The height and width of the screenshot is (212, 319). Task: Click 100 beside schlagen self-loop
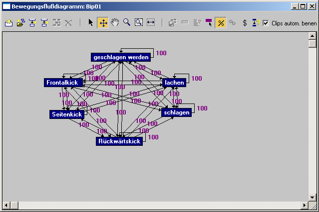tap(202, 108)
